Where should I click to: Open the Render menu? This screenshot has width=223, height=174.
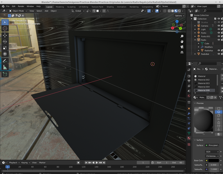(21, 6)
